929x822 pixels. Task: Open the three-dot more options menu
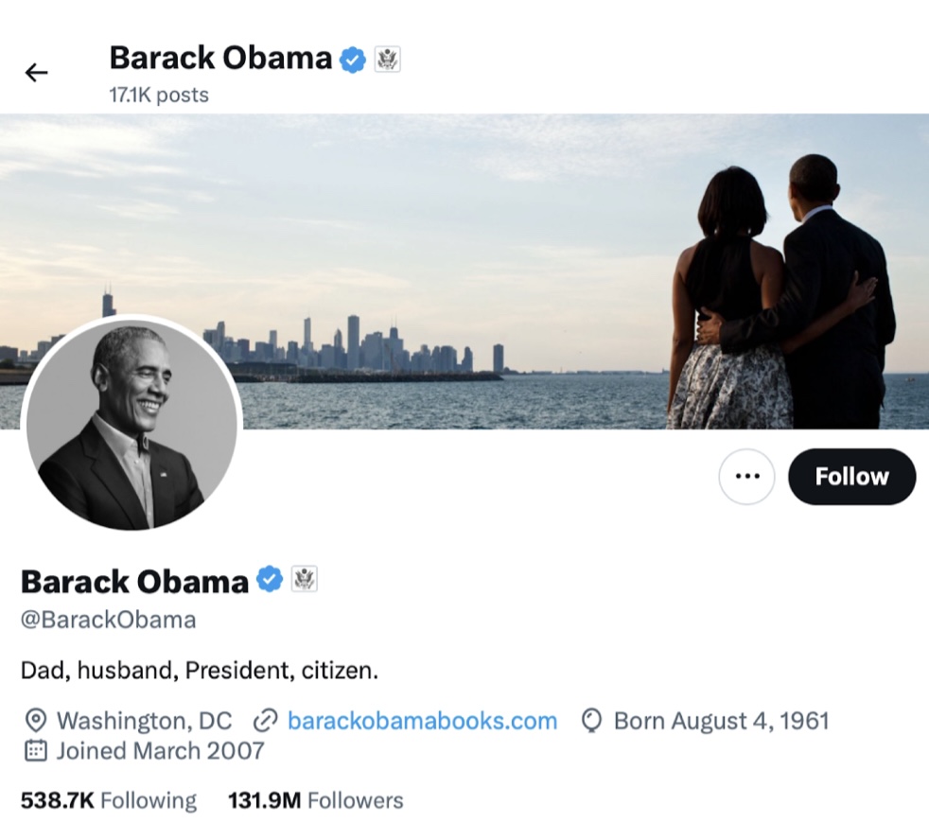746,476
